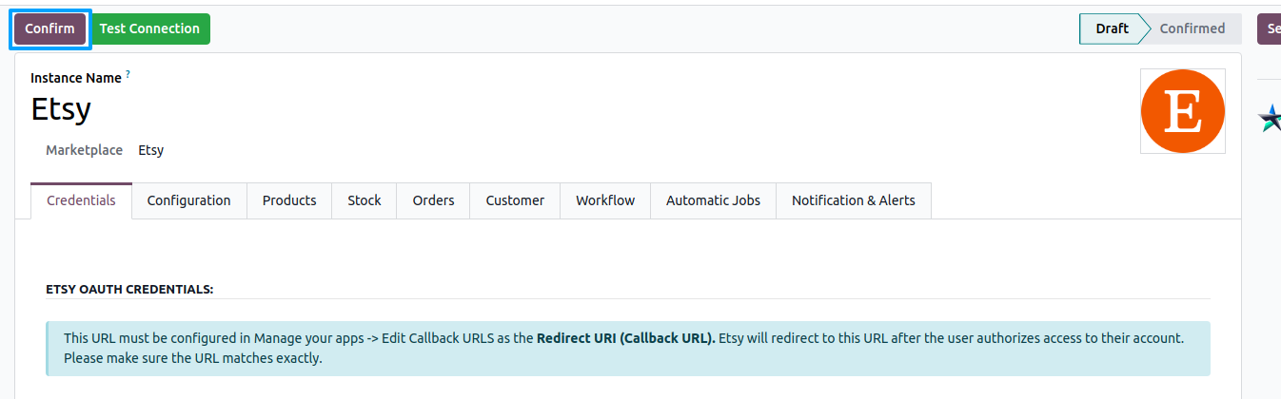The width and height of the screenshot is (1281, 399).
Task: Click the Etsy logo image
Action: coord(1183,111)
